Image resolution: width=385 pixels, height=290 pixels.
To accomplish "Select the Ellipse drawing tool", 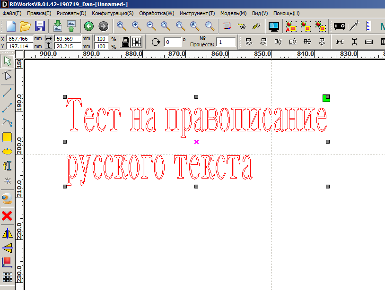I will click(7, 150).
